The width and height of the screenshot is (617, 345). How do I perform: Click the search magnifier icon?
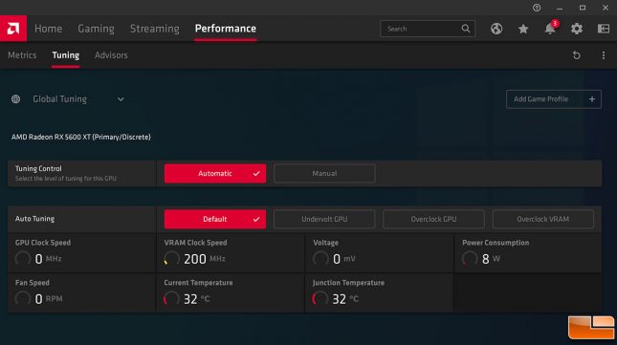(466, 29)
